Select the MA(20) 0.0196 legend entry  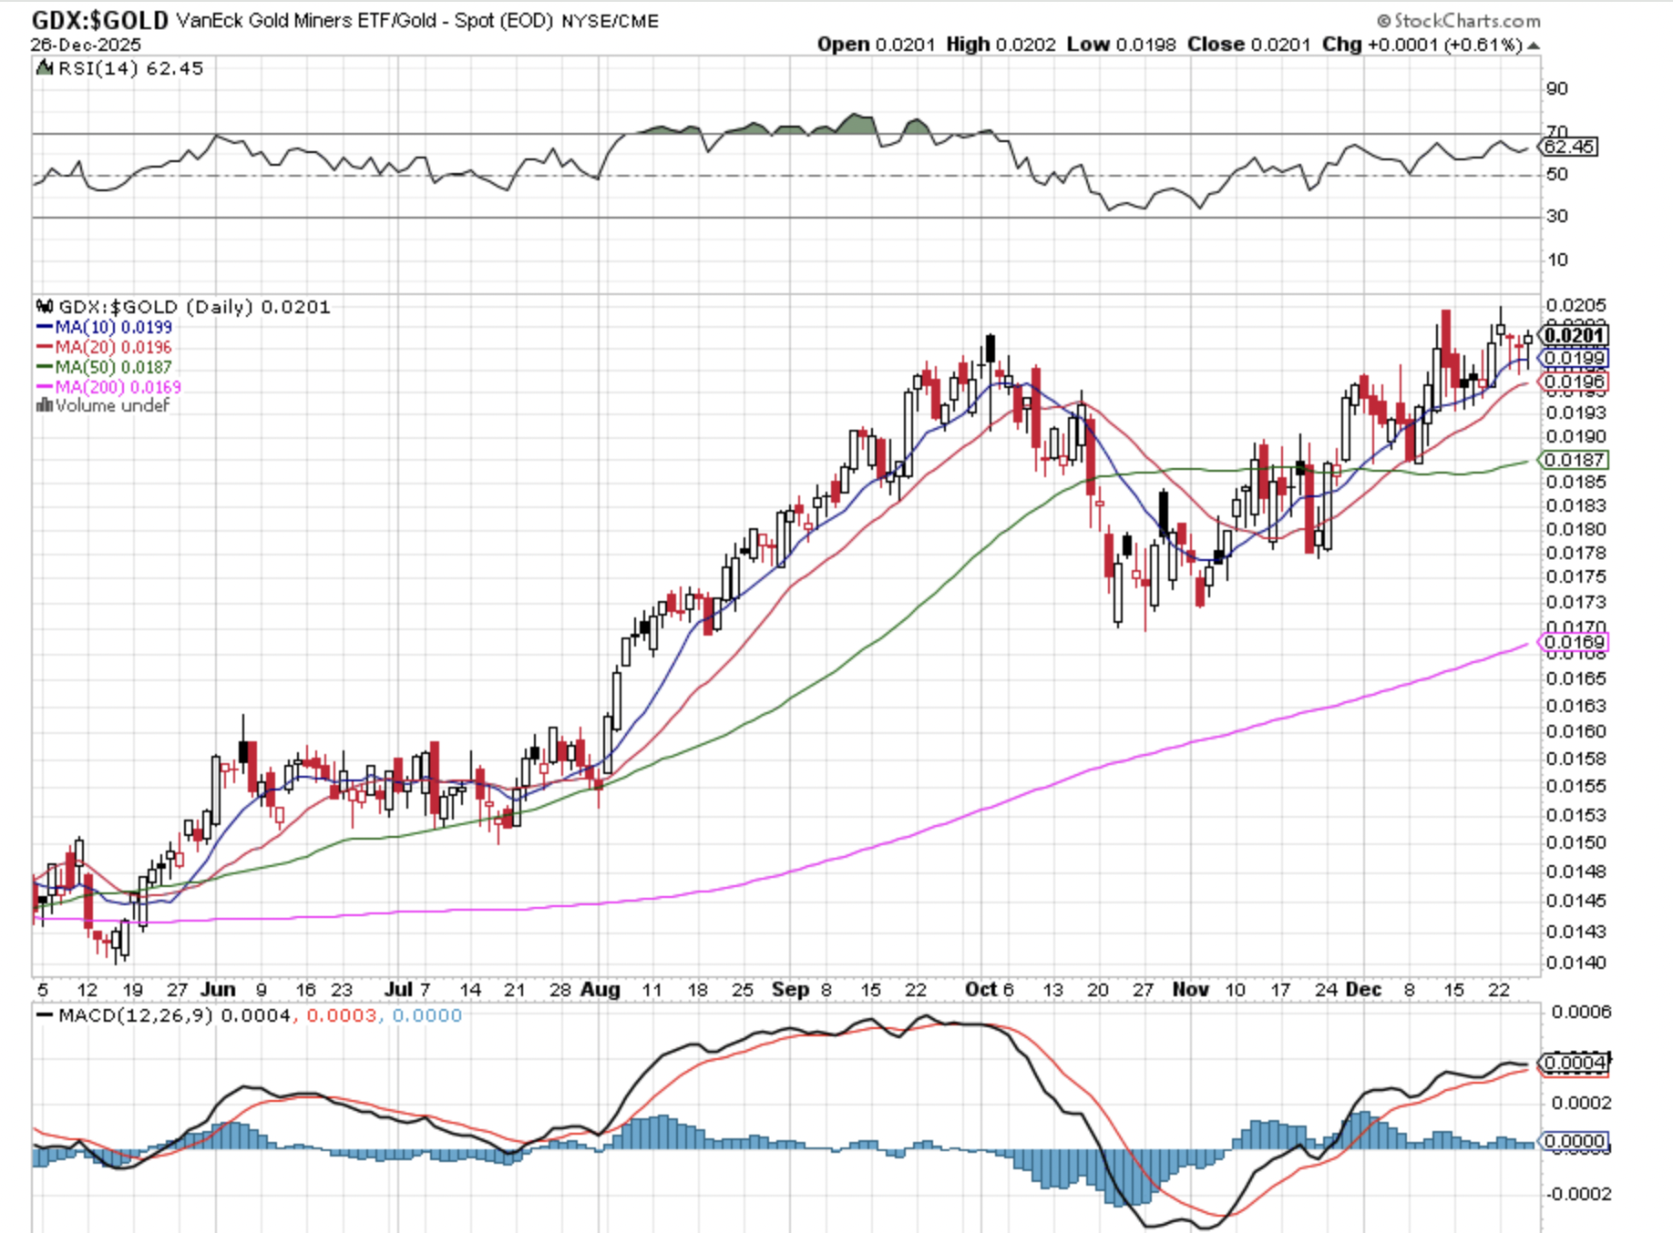click(104, 347)
